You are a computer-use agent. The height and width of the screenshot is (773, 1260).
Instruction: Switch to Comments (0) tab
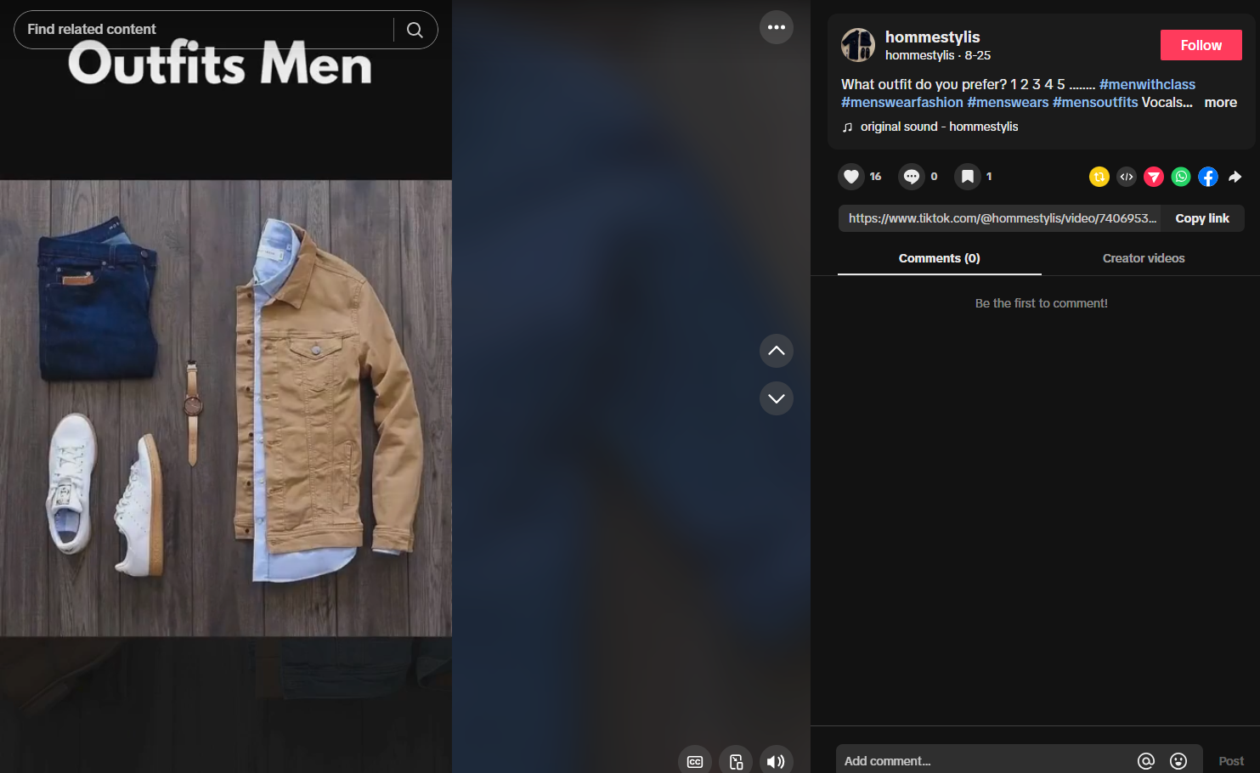pyautogui.click(x=940, y=258)
